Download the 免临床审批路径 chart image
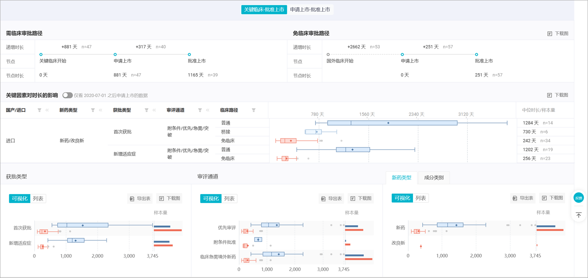Image resolution: width=588 pixels, height=278 pixels. click(558, 33)
